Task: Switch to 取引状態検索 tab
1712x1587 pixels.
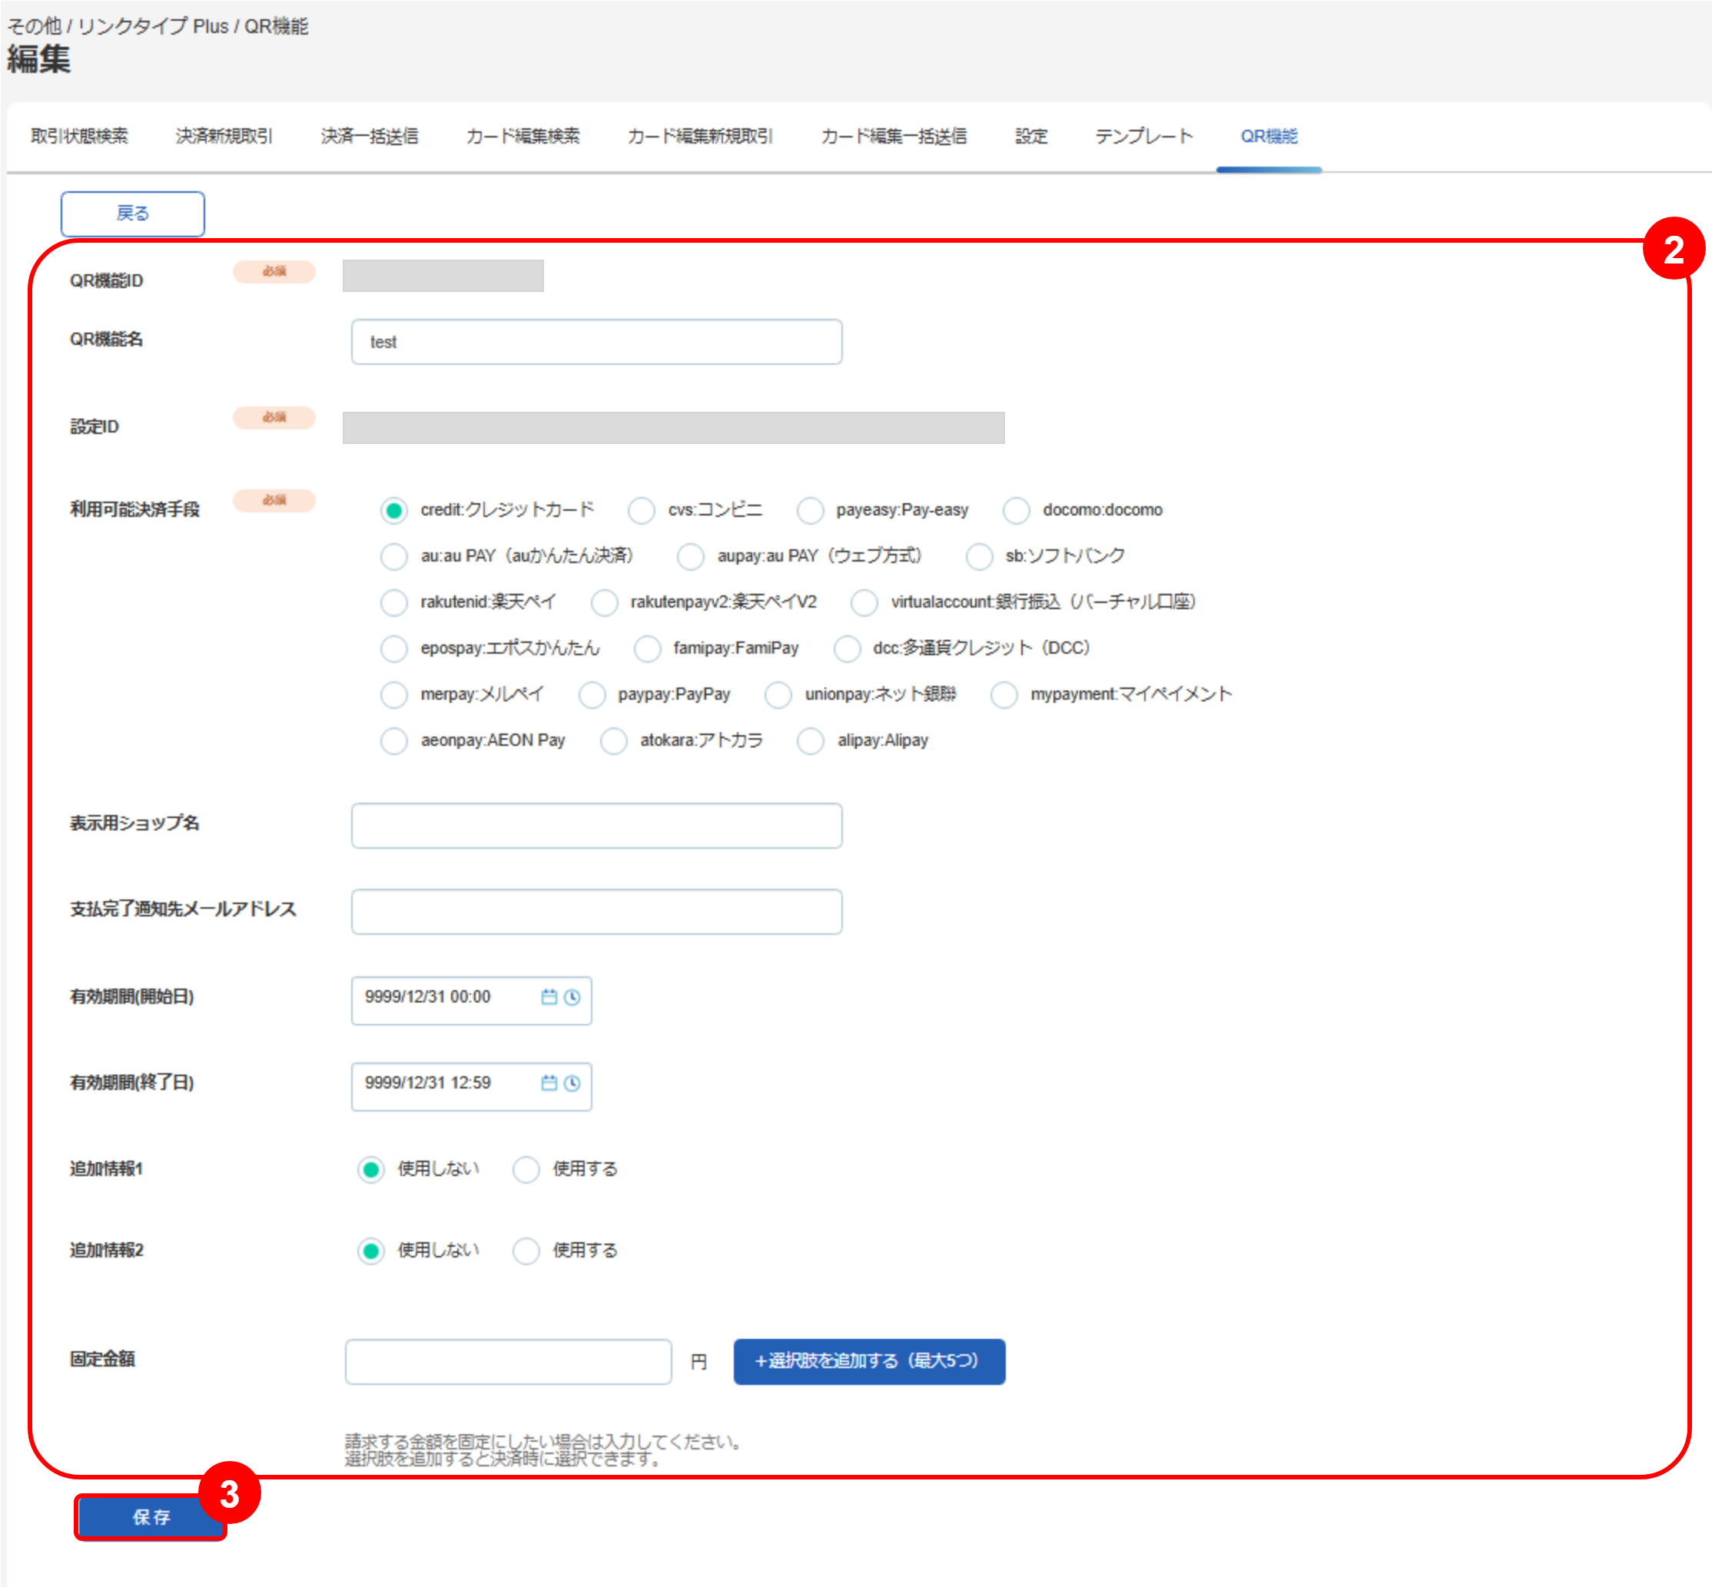Action: 79,137
